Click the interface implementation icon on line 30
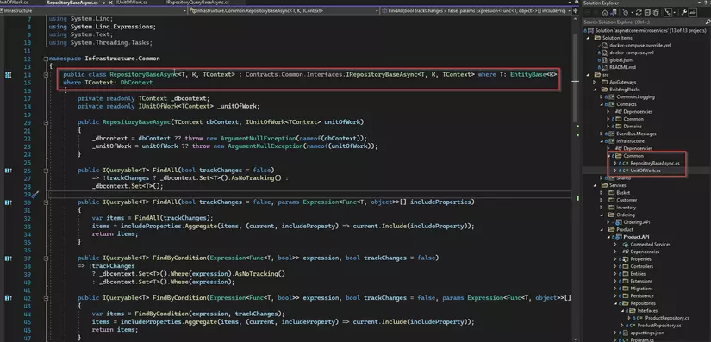The height and width of the screenshot is (342, 711). pos(8,202)
